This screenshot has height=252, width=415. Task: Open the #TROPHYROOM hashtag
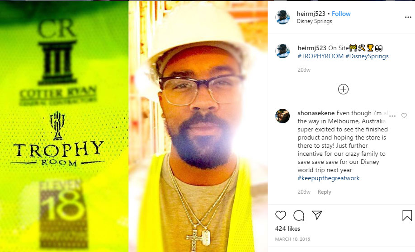click(321, 56)
